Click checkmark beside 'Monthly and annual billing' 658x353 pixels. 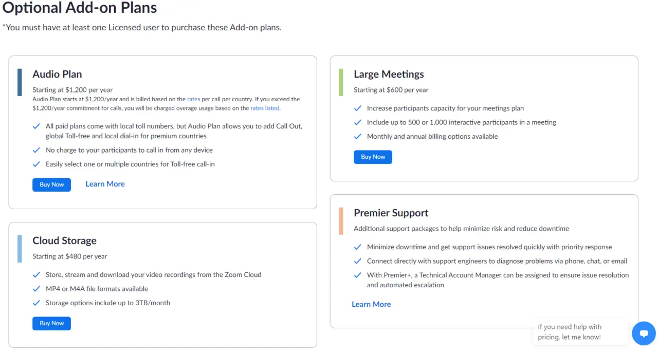click(358, 137)
